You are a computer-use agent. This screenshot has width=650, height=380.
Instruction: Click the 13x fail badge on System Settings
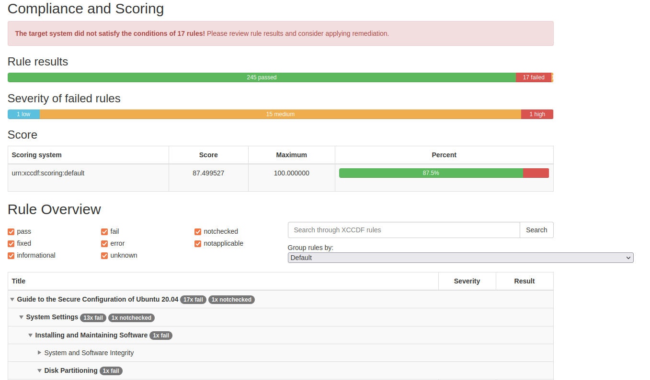(93, 318)
